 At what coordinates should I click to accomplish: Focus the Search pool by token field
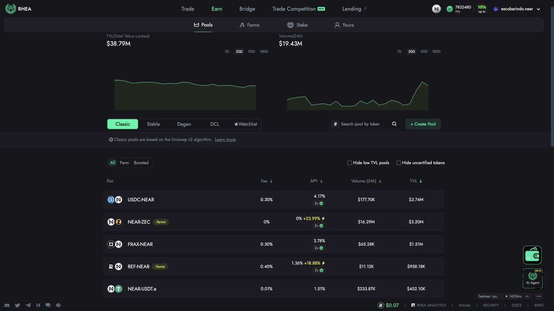pos(365,124)
